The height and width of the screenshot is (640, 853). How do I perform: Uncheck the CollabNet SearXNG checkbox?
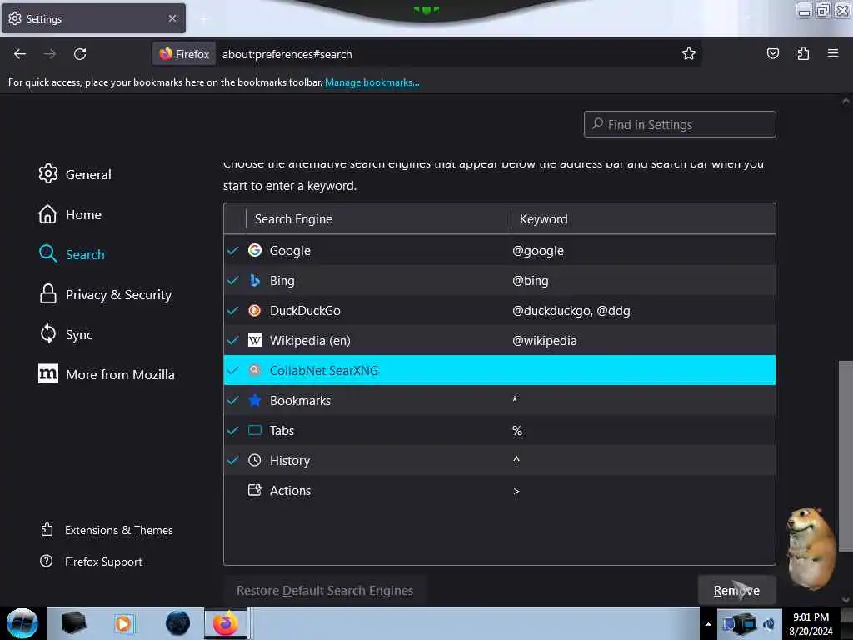[233, 370]
